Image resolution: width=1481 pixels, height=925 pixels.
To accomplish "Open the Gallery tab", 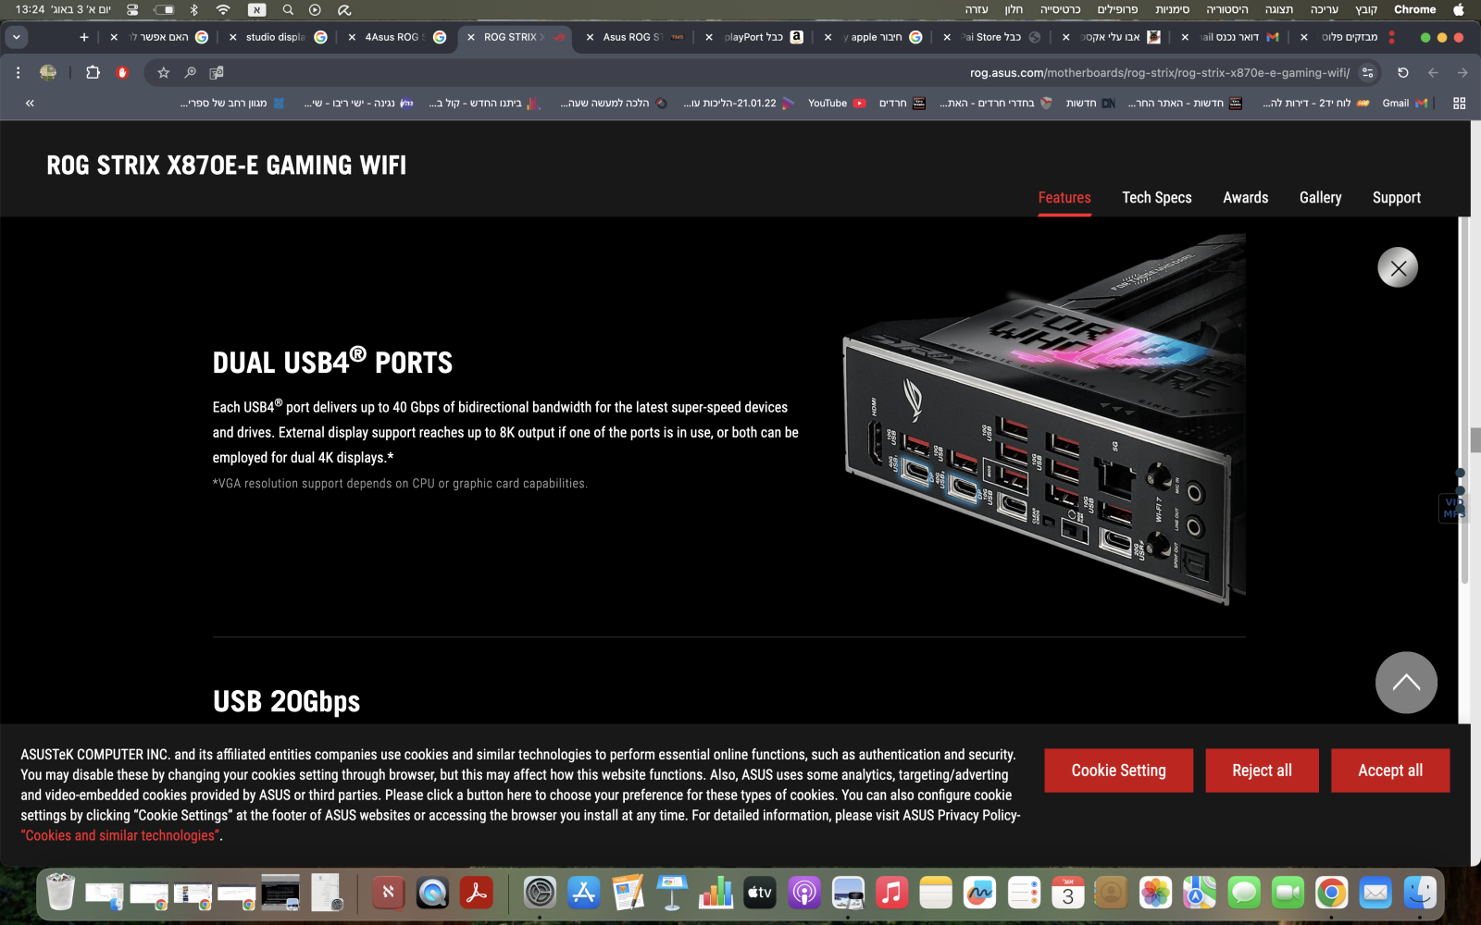I will pos(1321,198).
